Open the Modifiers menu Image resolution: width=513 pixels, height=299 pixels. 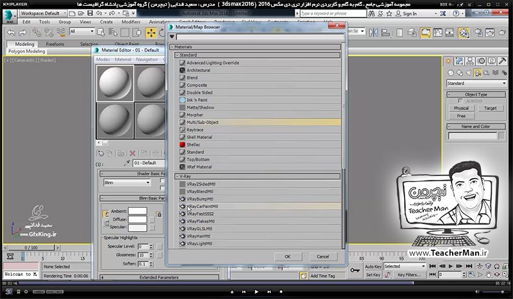131,22
